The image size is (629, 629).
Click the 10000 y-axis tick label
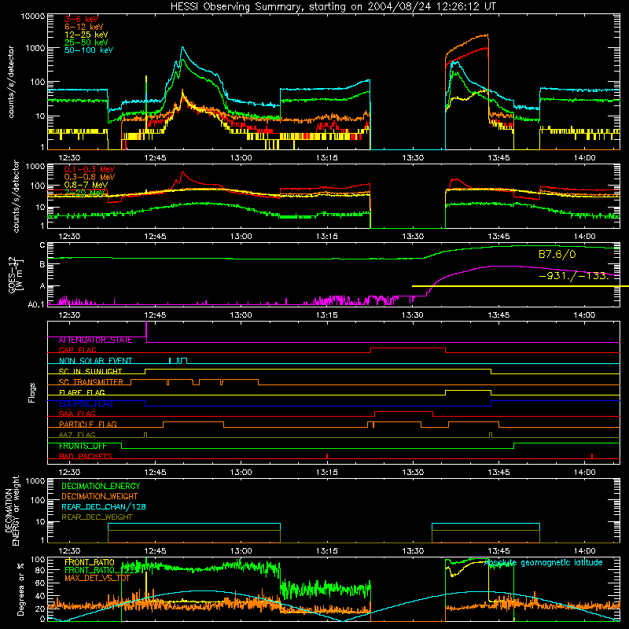pyautogui.click(x=33, y=16)
